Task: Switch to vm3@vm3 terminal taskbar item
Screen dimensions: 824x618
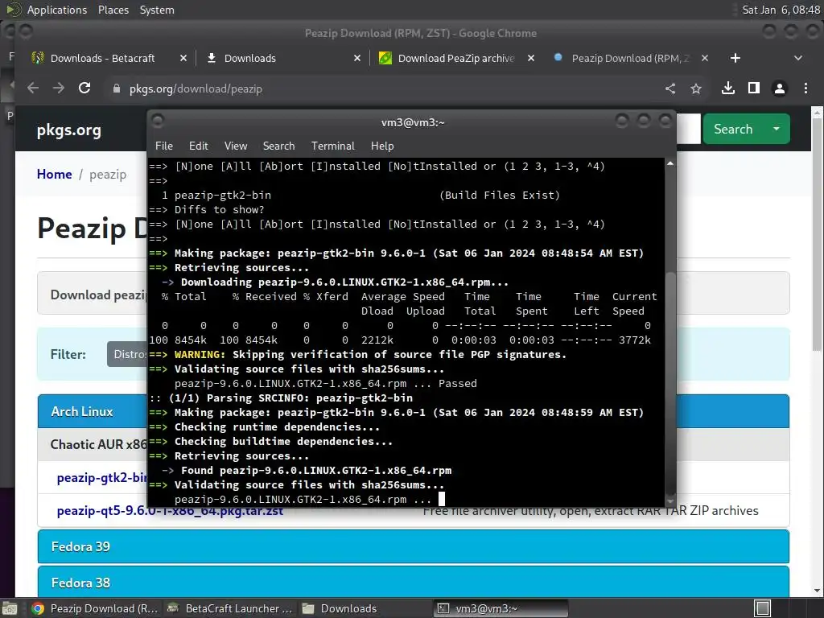Action: [501, 608]
